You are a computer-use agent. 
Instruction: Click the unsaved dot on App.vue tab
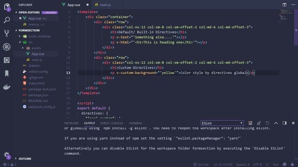click(88, 5)
